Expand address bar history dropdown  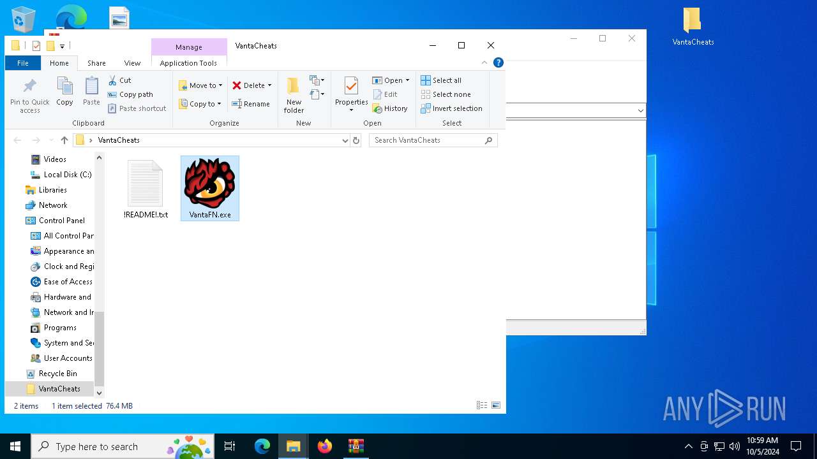tap(345, 140)
